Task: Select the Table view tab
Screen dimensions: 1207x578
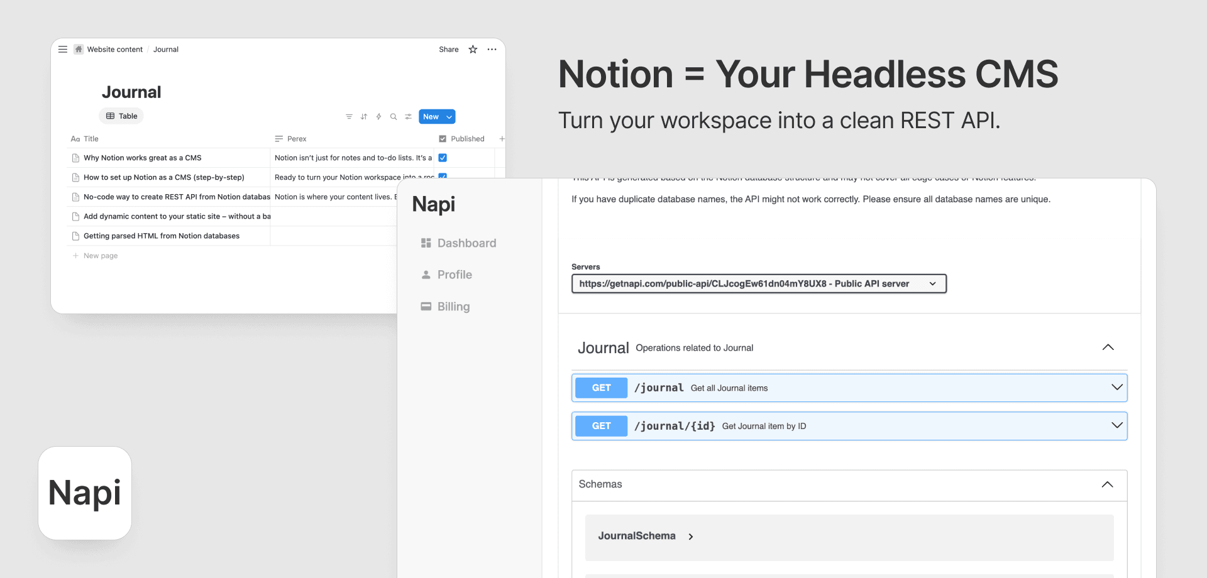Action: click(x=121, y=116)
